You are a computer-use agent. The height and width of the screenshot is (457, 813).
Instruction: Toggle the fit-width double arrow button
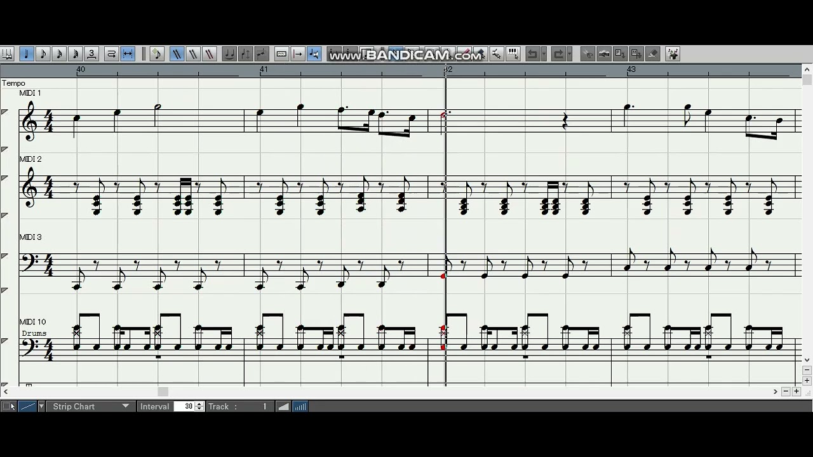tap(128, 54)
